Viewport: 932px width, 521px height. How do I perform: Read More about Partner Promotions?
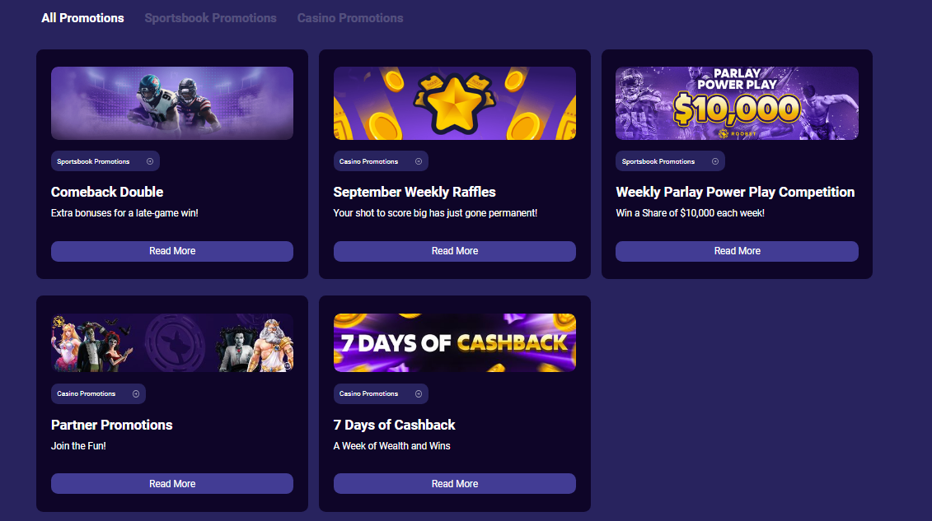click(172, 484)
